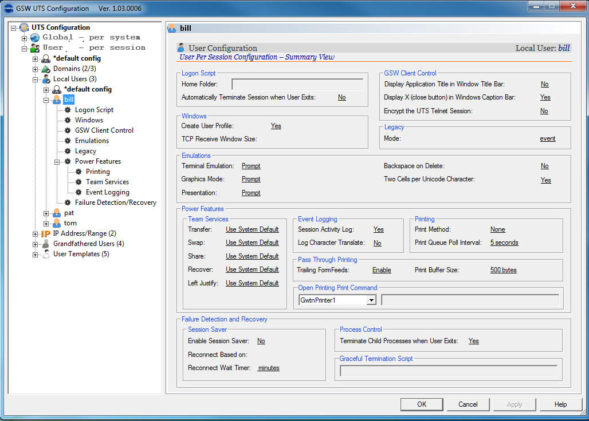Click the Reconnect Wait Timer minutes link

click(269, 368)
